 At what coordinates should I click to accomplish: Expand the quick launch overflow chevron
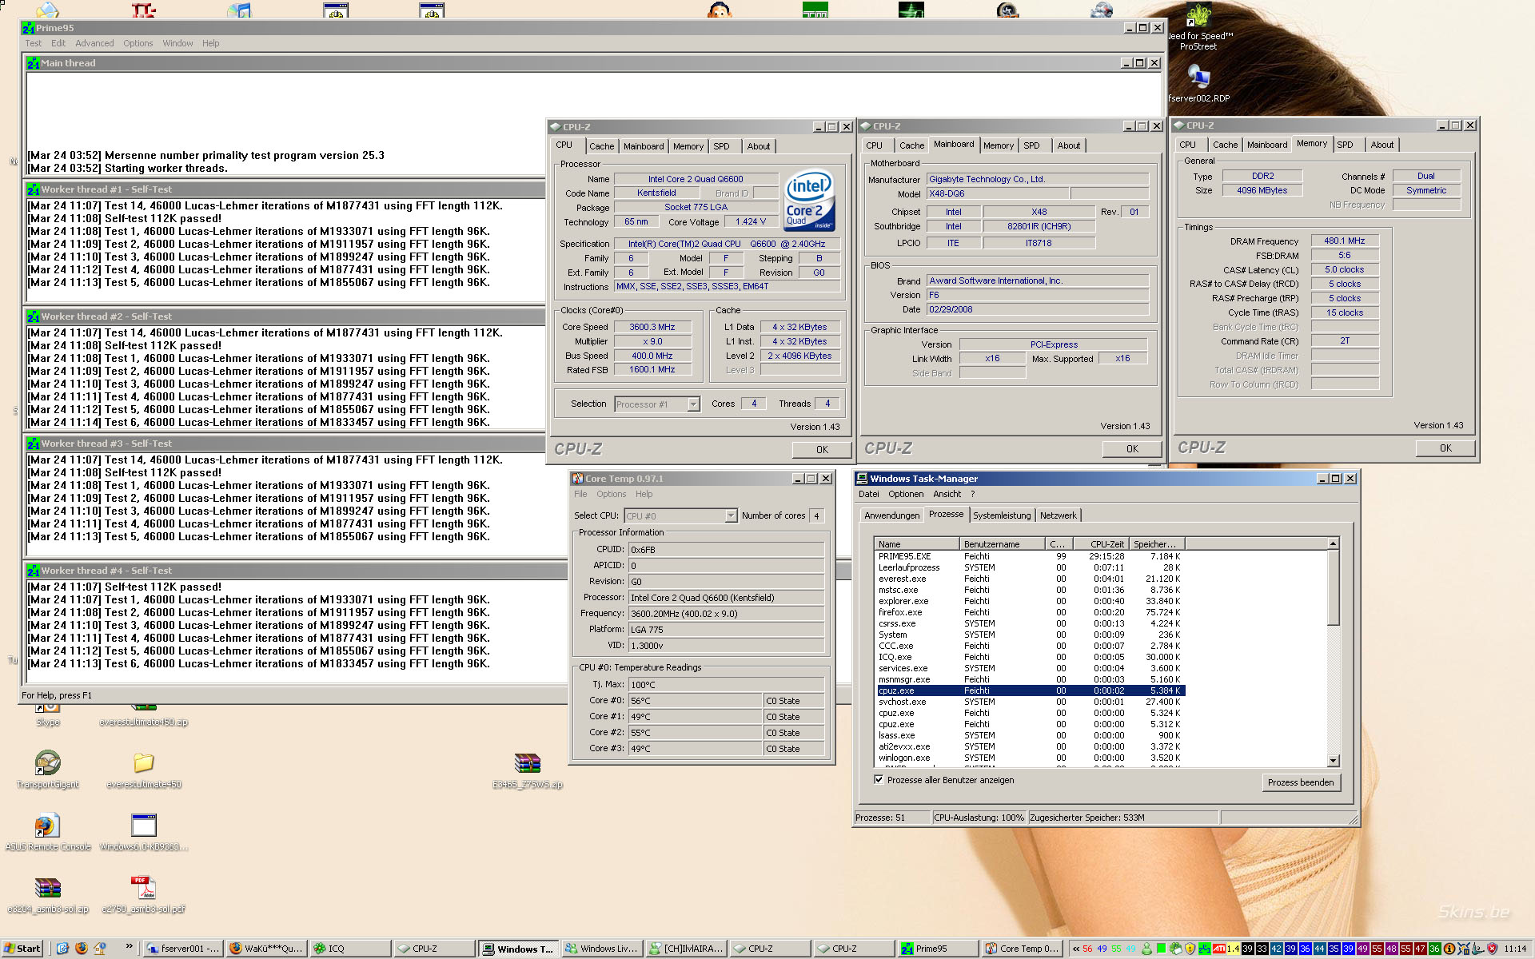pyautogui.click(x=130, y=947)
